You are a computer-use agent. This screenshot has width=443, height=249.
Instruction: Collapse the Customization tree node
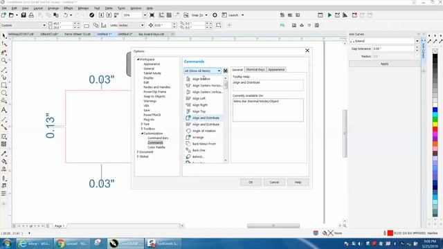click(142, 133)
